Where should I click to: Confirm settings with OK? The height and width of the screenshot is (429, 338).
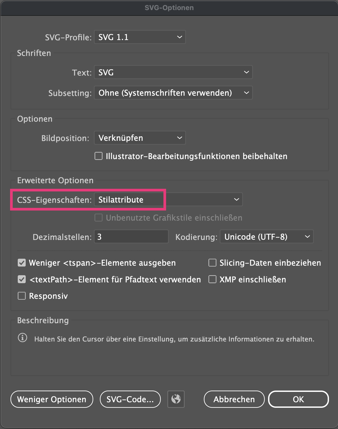298,399
